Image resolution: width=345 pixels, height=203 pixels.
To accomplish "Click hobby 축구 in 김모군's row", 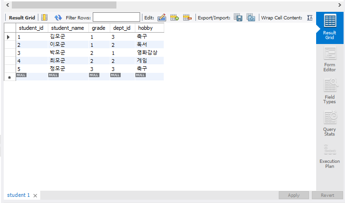I will pyautogui.click(x=149, y=36).
